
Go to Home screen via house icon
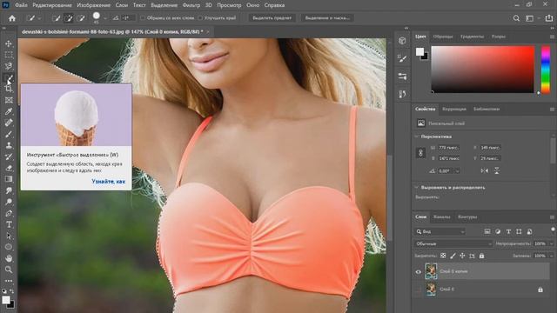tap(12, 18)
